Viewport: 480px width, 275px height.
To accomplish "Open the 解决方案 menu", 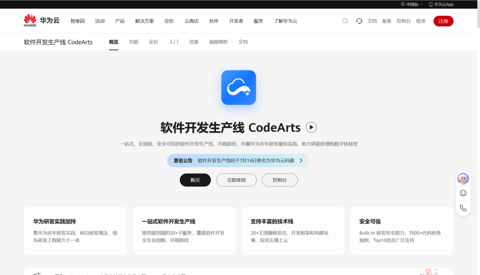I will pyautogui.click(x=144, y=21).
